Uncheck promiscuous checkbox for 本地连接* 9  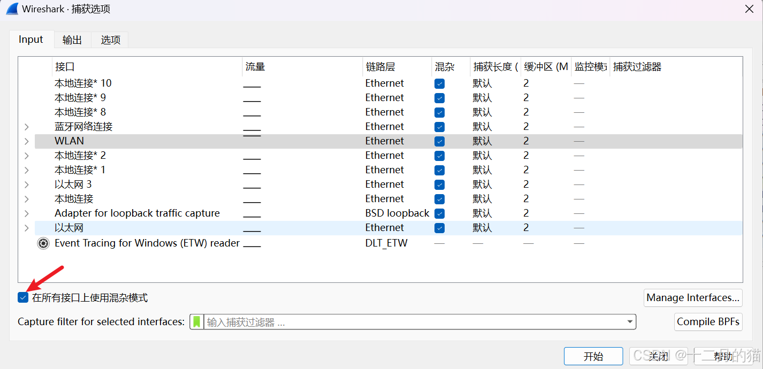coord(439,98)
